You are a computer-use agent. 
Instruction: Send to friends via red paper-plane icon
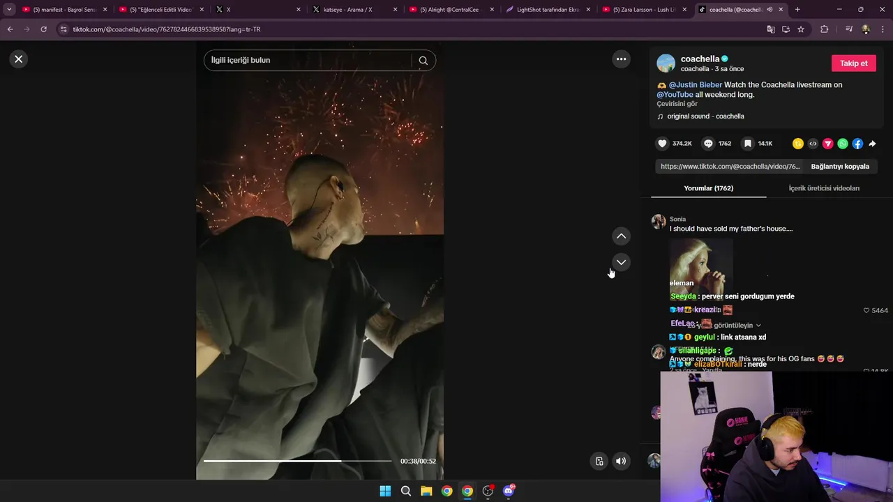827,144
